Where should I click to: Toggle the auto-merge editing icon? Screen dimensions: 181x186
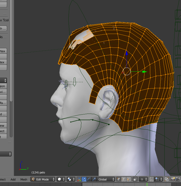167,179
